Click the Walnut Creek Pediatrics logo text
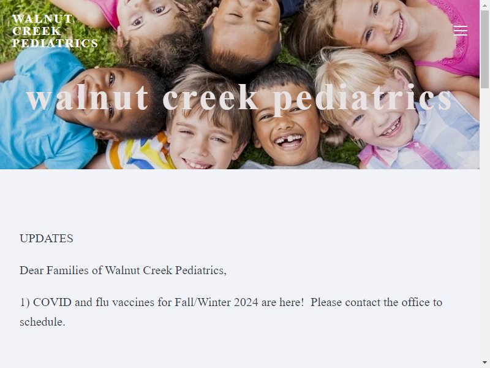 pyautogui.click(x=55, y=31)
